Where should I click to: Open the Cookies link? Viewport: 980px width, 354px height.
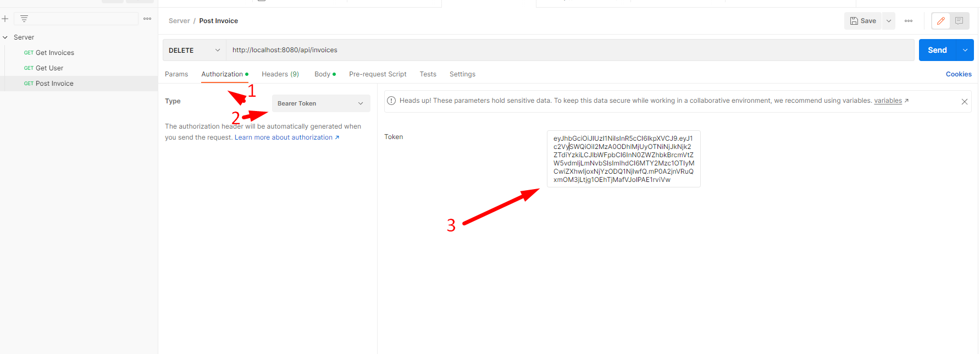[x=959, y=74]
